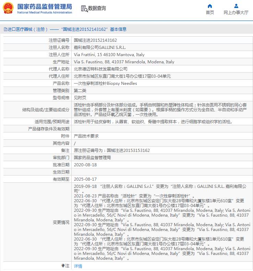Select 北京德迈特科技发展有限公司 agent name
Image resolution: width=253 pixels, height=271 pixels.
[x=100, y=69]
